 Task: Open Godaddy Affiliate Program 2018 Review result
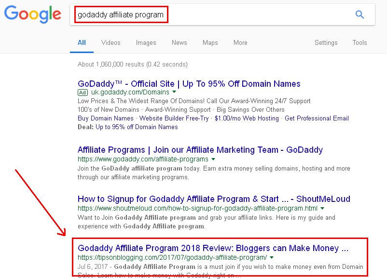tap(213, 248)
